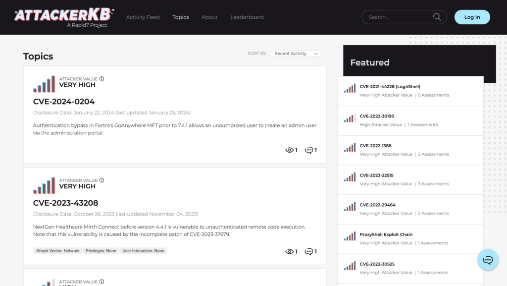Click the eye views icon on CVE-2024-0204

pyautogui.click(x=289, y=150)
